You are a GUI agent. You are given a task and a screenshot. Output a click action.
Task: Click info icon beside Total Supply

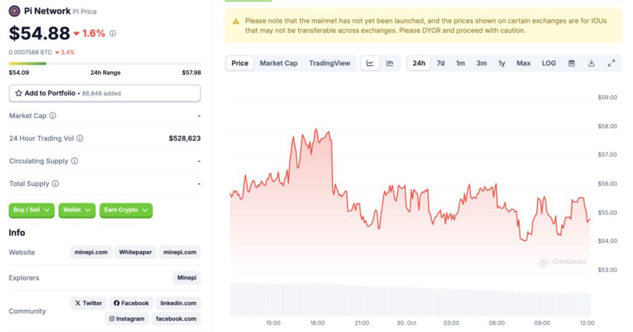coord(56,184)
